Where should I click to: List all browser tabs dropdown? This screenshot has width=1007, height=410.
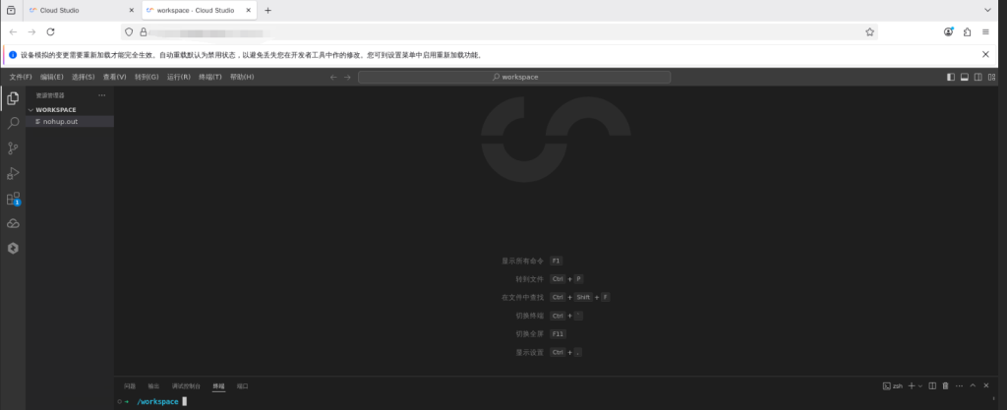tap(987, 10)
